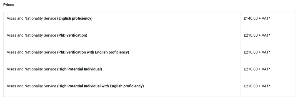Viewport: 300px width, 101px height.
Task: Click the £140.00 + VAT price
Action: (257, 19)
